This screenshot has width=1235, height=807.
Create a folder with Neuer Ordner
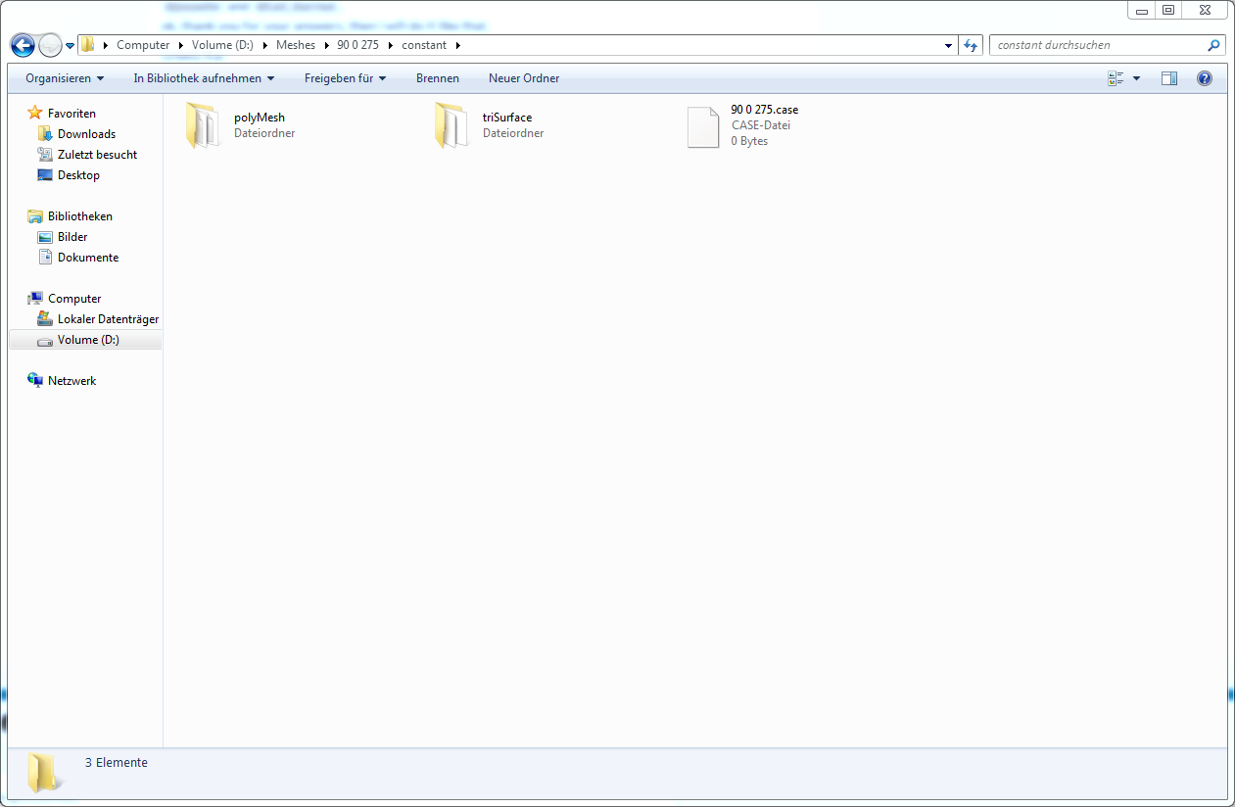pyautogui.click(x=524, y=78)
